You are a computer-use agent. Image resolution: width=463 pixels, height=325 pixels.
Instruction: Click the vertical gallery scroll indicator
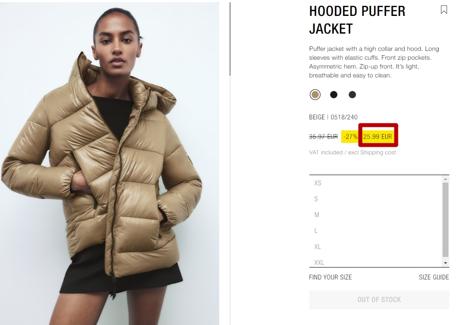coord(230,39)
